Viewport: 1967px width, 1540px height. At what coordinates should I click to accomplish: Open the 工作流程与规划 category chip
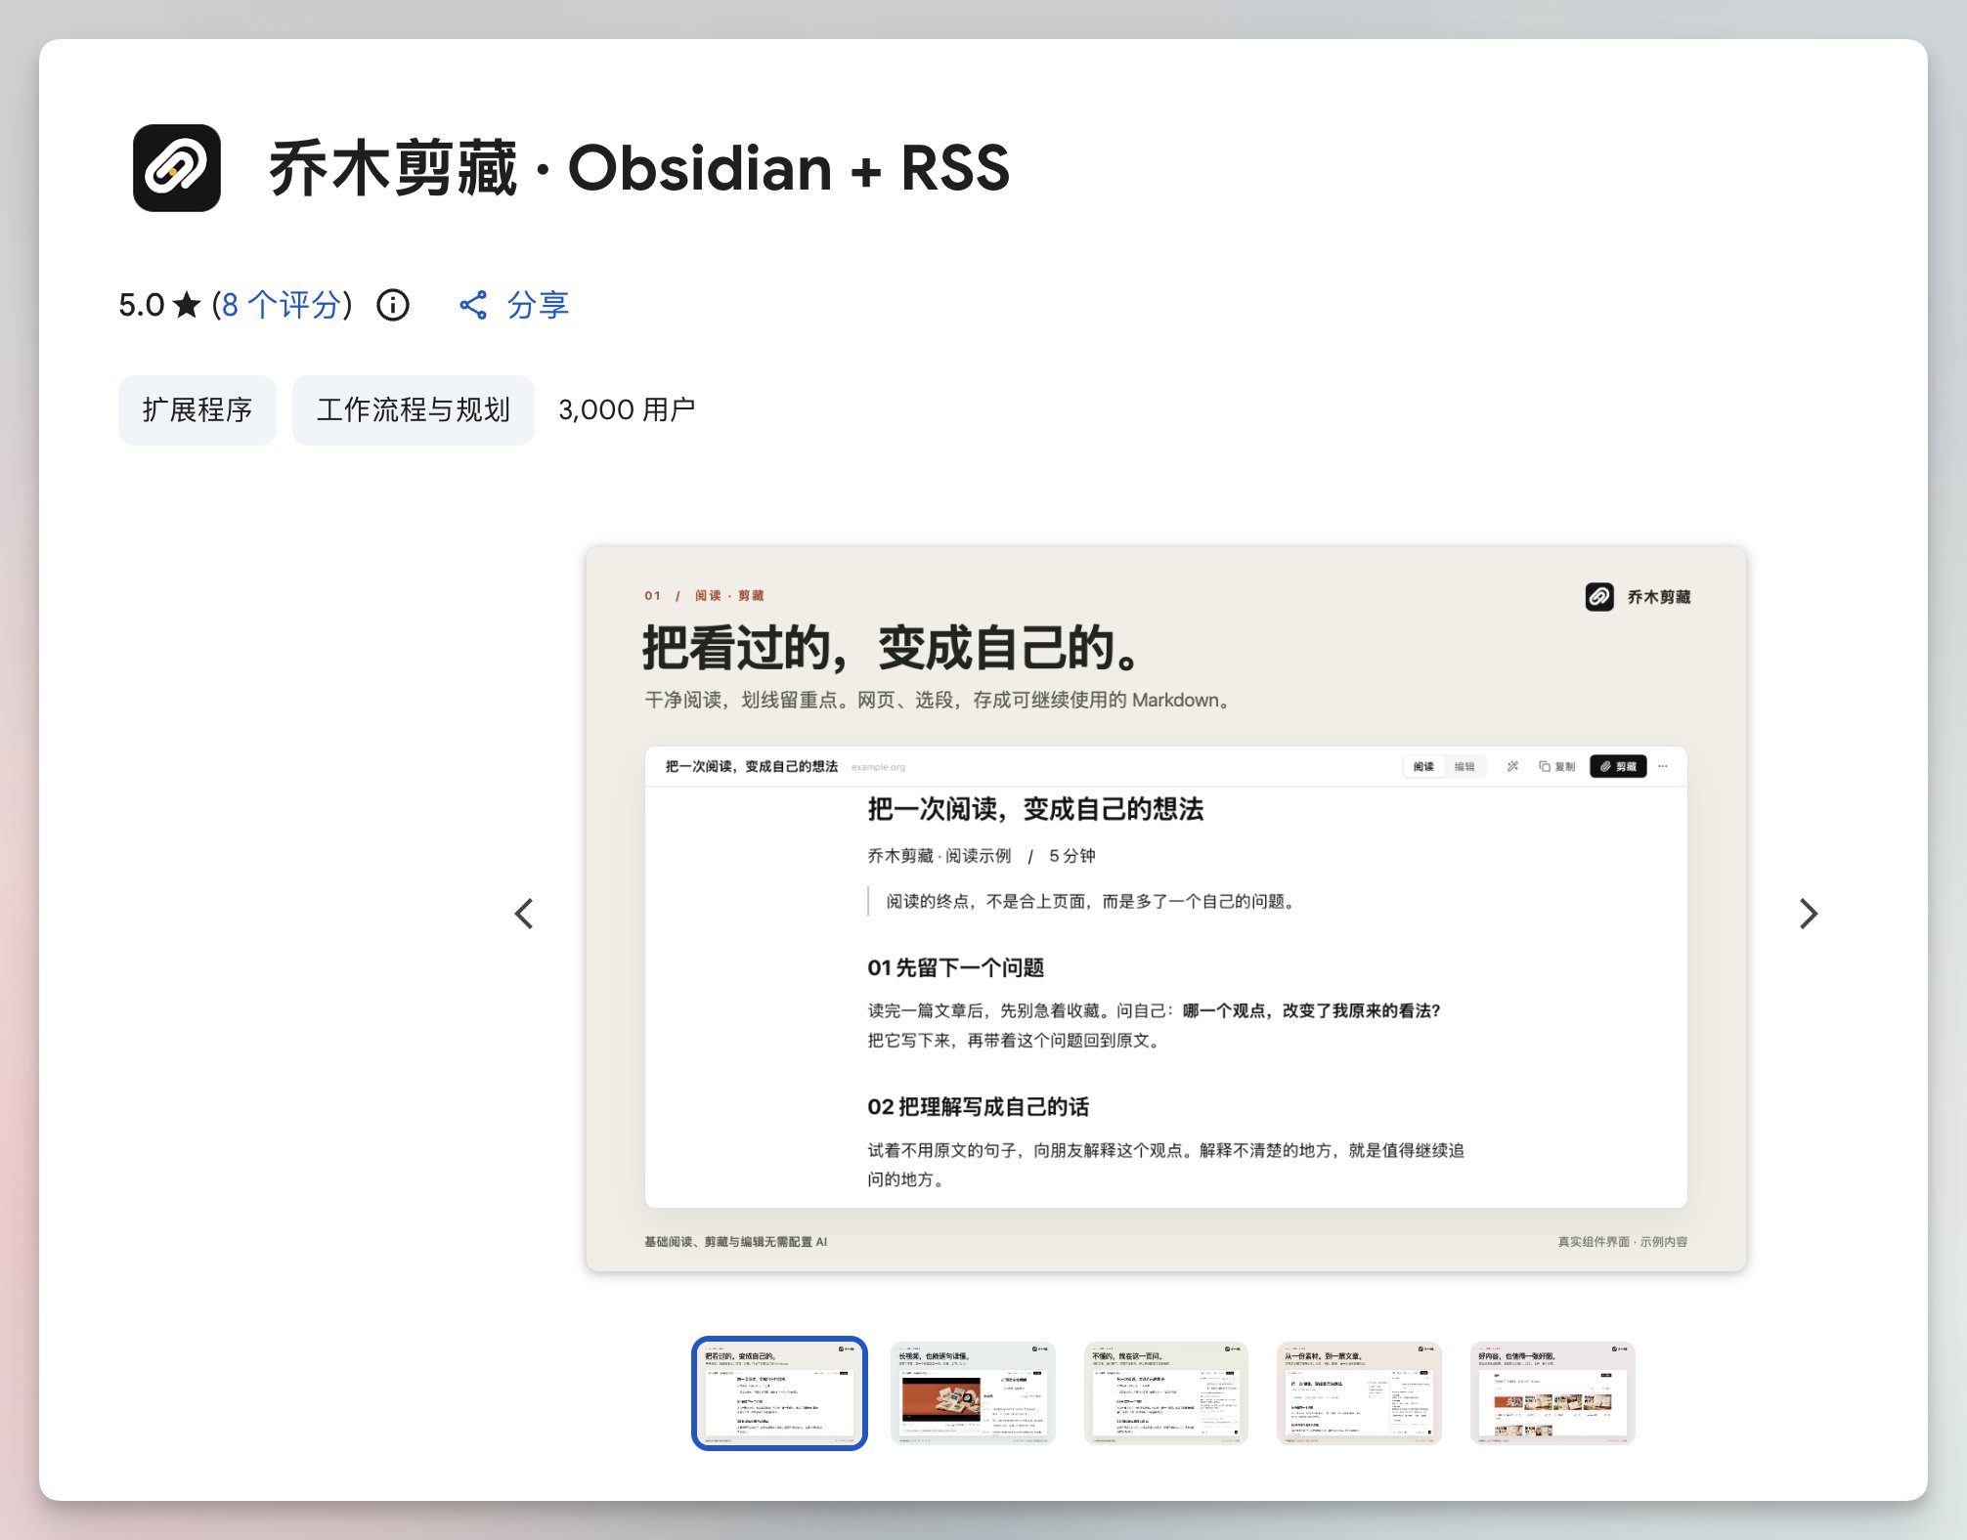(414, 409)
